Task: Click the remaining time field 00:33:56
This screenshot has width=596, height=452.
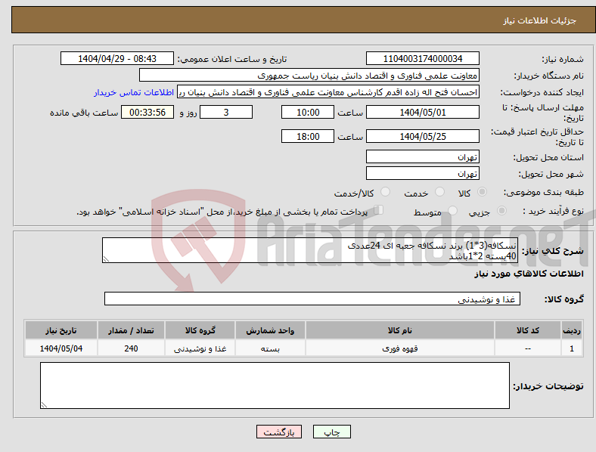Action: coord(147,112)
